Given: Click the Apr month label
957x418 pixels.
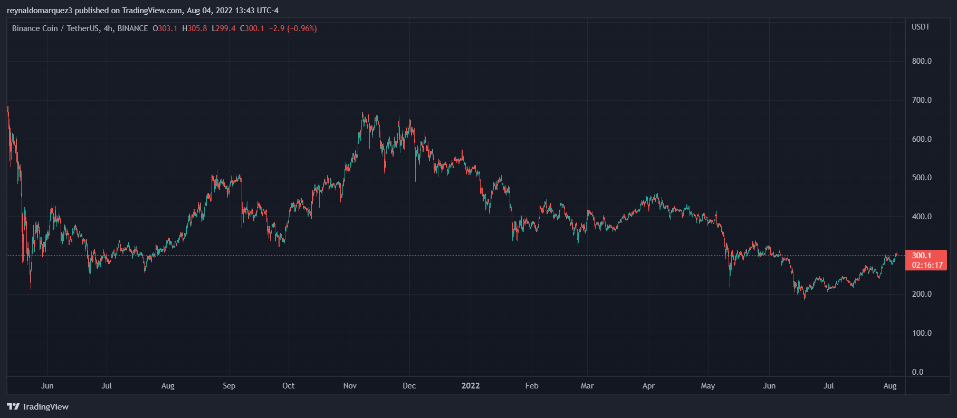Looking at the screenshot, I should point(648,386).
